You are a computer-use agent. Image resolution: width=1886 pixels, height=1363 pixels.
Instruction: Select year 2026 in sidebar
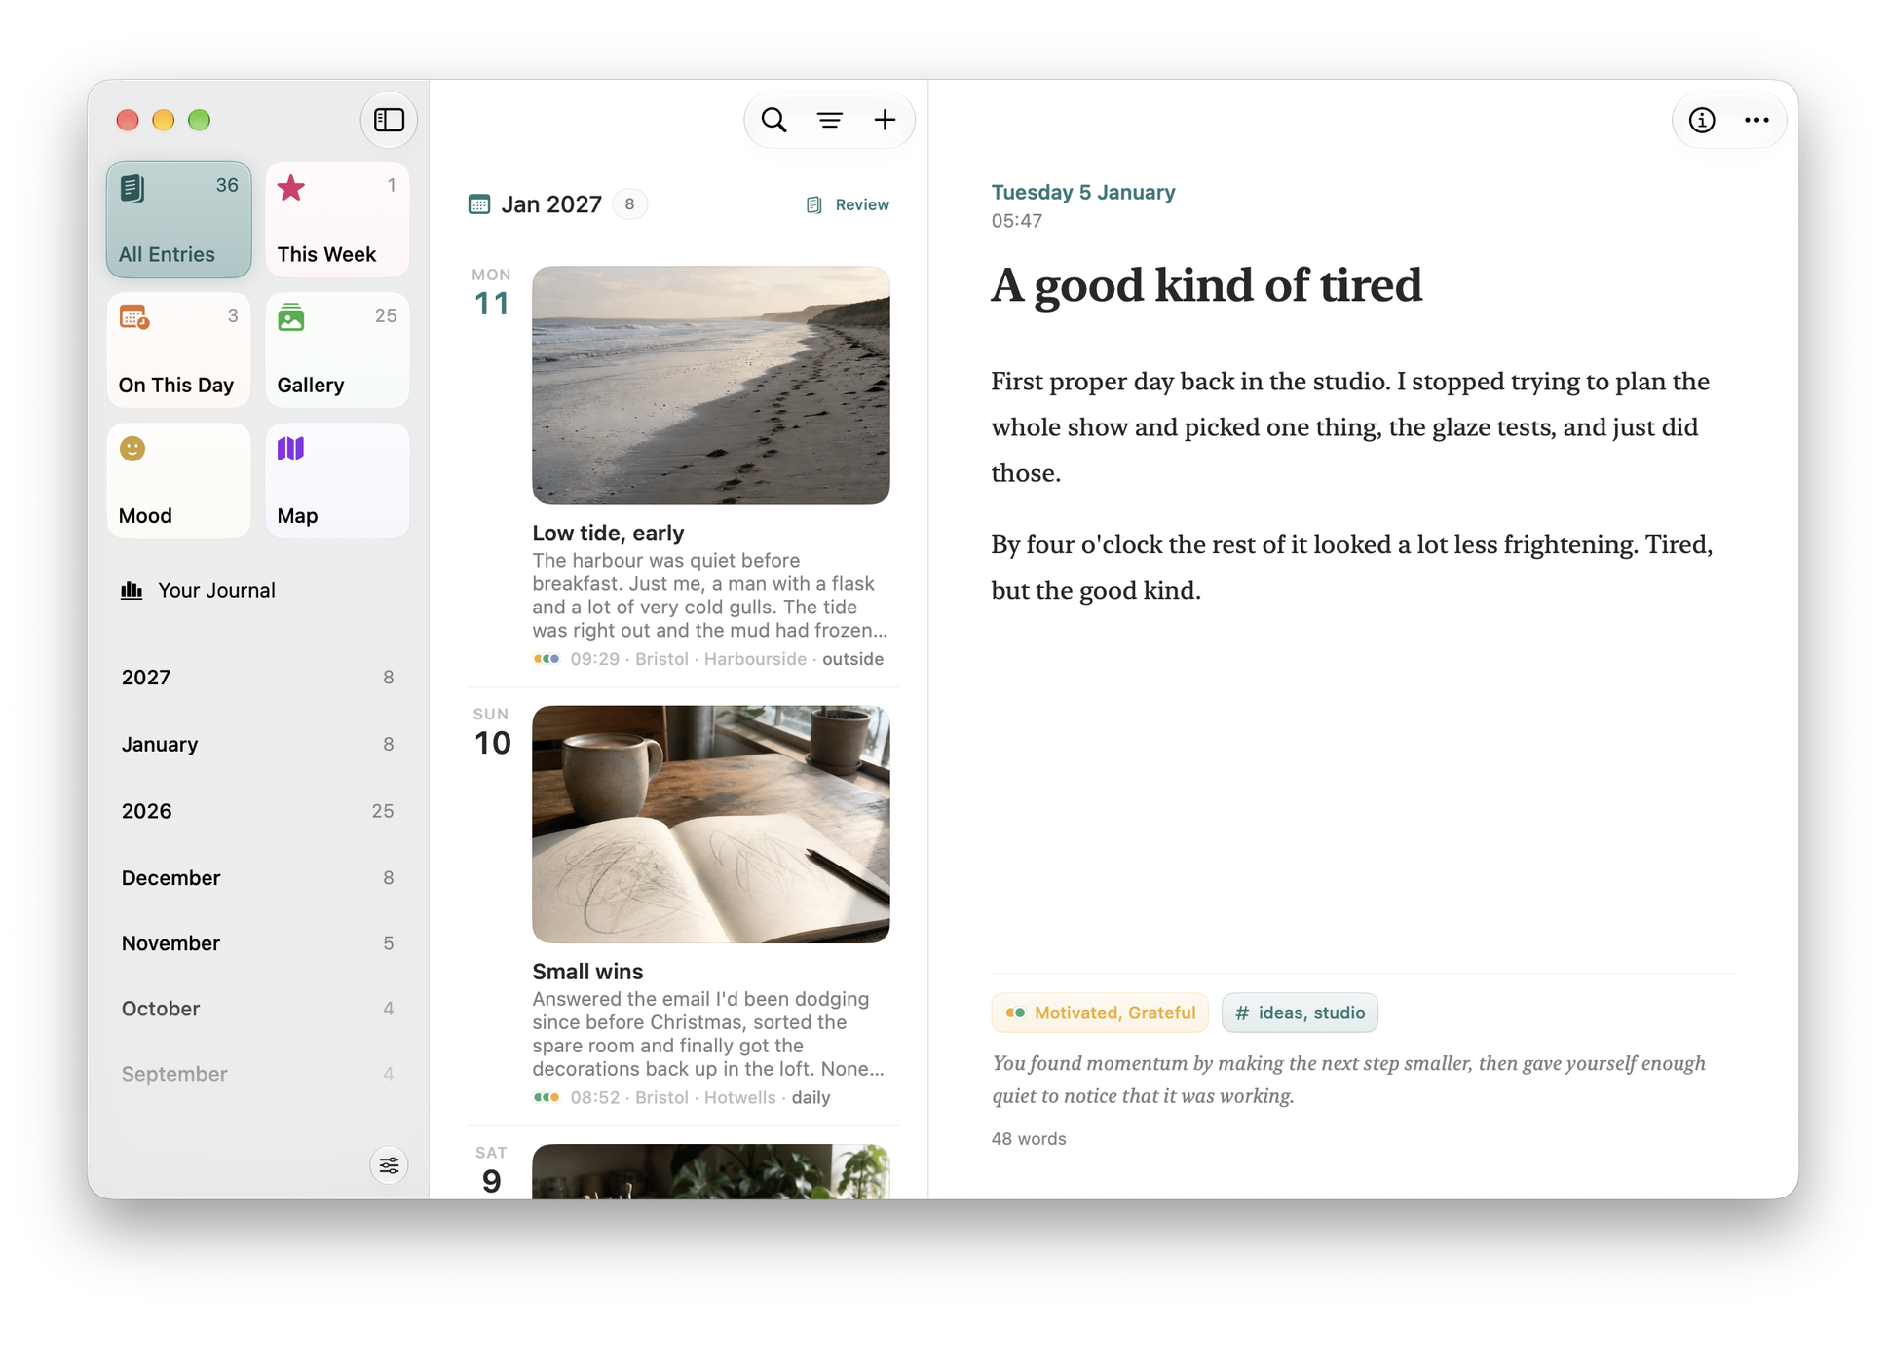point(257,811)
